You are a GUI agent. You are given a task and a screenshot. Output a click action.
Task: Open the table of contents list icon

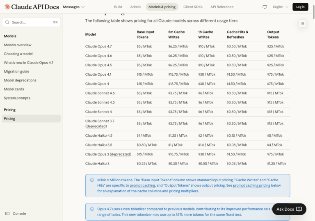tap(302, 24)
